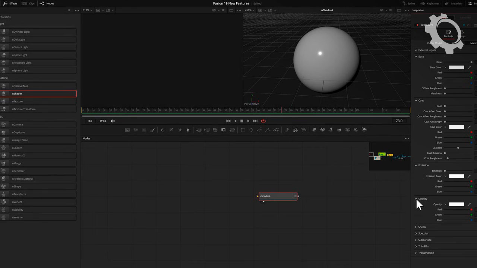Pick Base Color with eyedropper

pos(469,67)
